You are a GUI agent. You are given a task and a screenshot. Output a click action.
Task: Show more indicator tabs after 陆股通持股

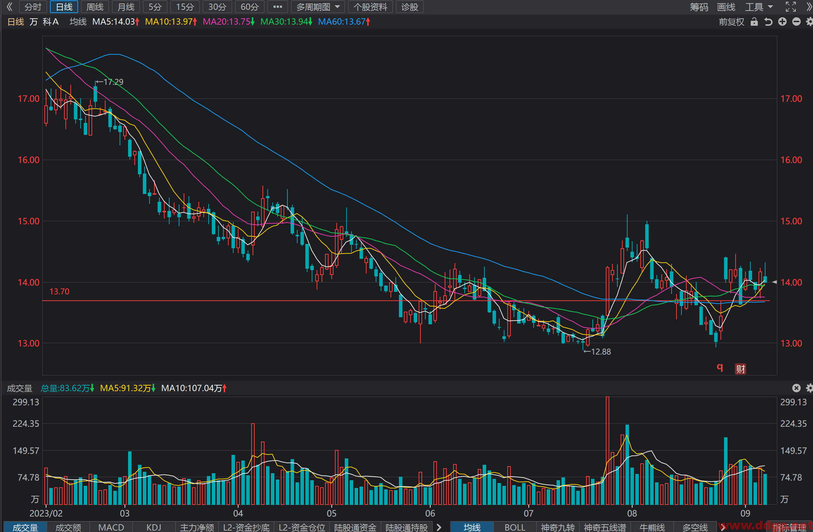(439, 527)
